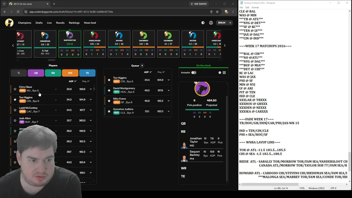Filter players by WR position
Image resolution: width=352 pixels, height=198 pixels.
pos(70,73)
